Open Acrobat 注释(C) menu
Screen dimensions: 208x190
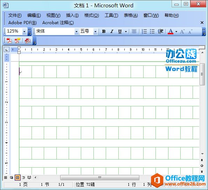[58, 23]
